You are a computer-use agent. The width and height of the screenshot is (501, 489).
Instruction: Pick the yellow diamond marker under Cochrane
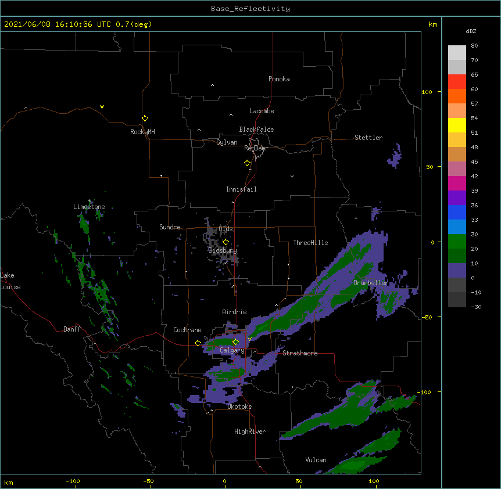click(198, 343)
